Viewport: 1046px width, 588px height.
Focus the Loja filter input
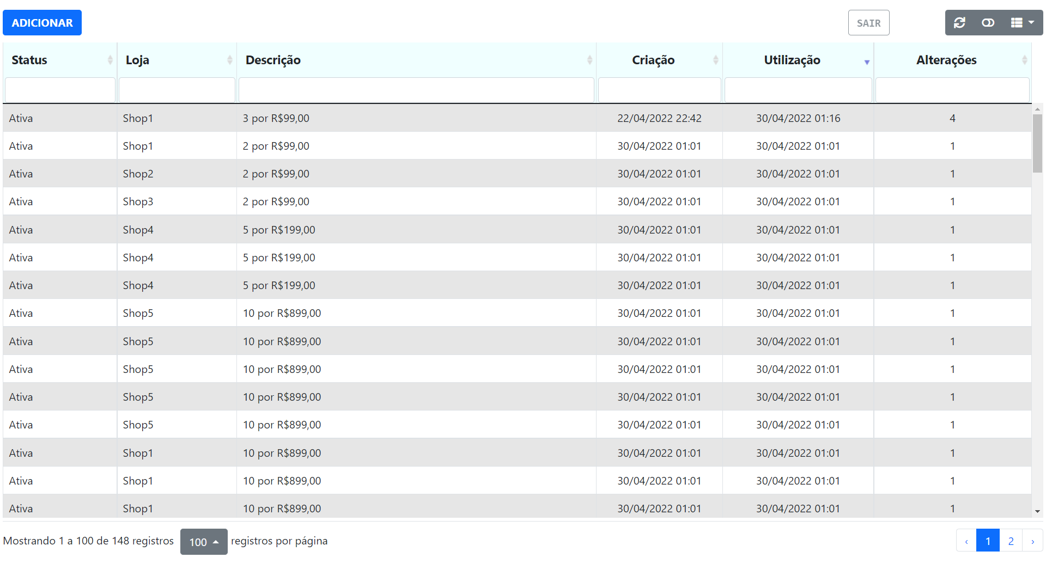click(177, 90)
